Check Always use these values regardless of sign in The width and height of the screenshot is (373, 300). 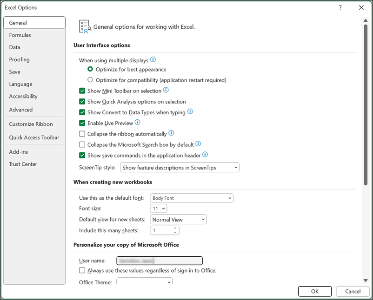point(82,270)
